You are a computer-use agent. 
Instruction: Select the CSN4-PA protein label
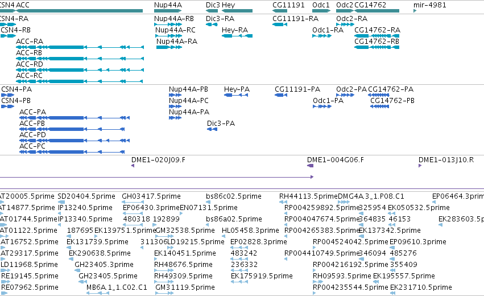click(x=16, y=89)
